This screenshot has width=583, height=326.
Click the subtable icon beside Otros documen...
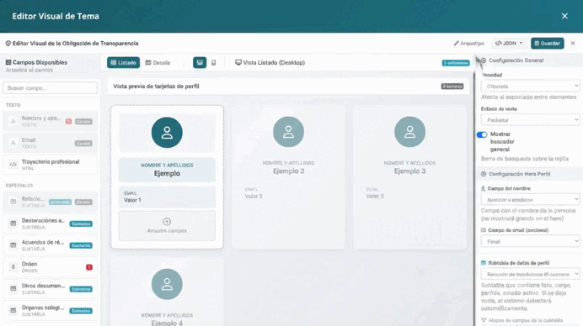[13, 288]
